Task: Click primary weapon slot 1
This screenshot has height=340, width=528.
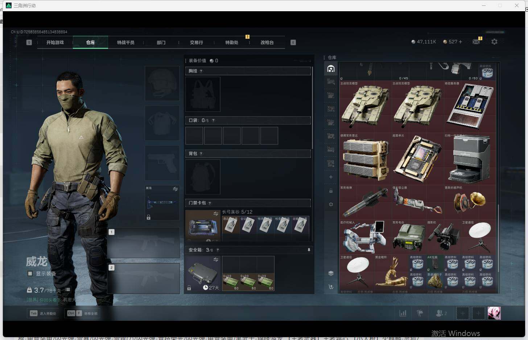Action: point(143,243)
